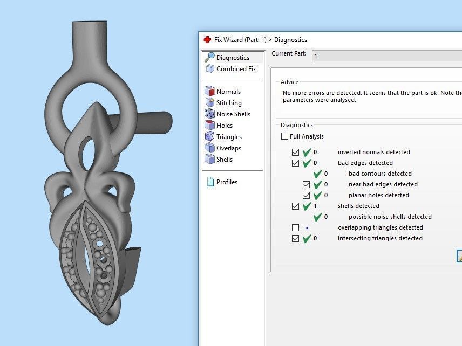Click the green check beside bad contours
Viewport: 462px width, 346px height.
point(317,174)
